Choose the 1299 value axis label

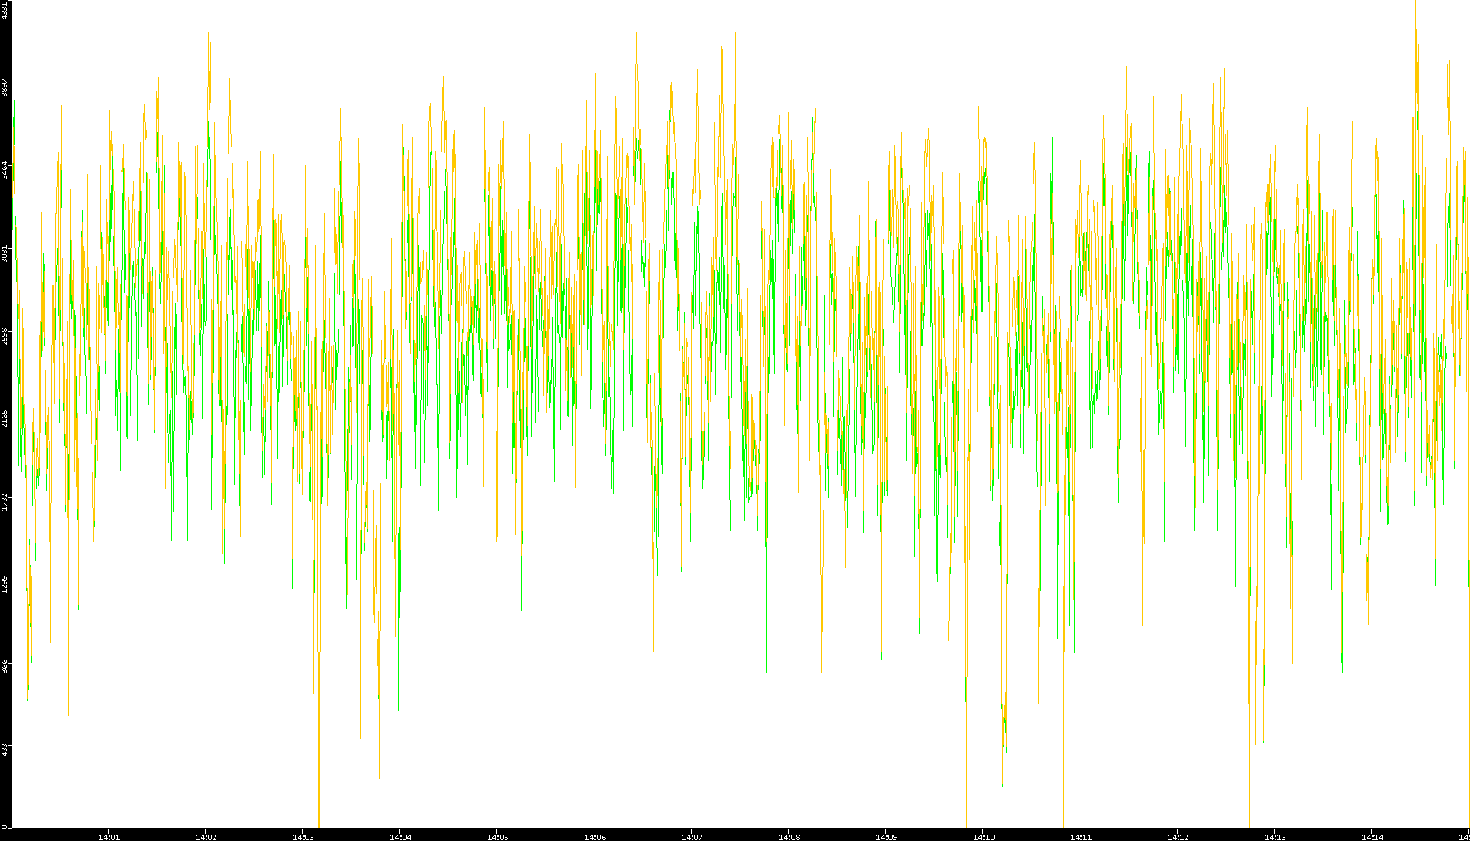[6, 584]
